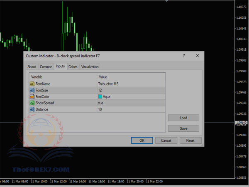Click the FontName string type icon
Viewport: 249px width, 187px height.
coord(32,84)
